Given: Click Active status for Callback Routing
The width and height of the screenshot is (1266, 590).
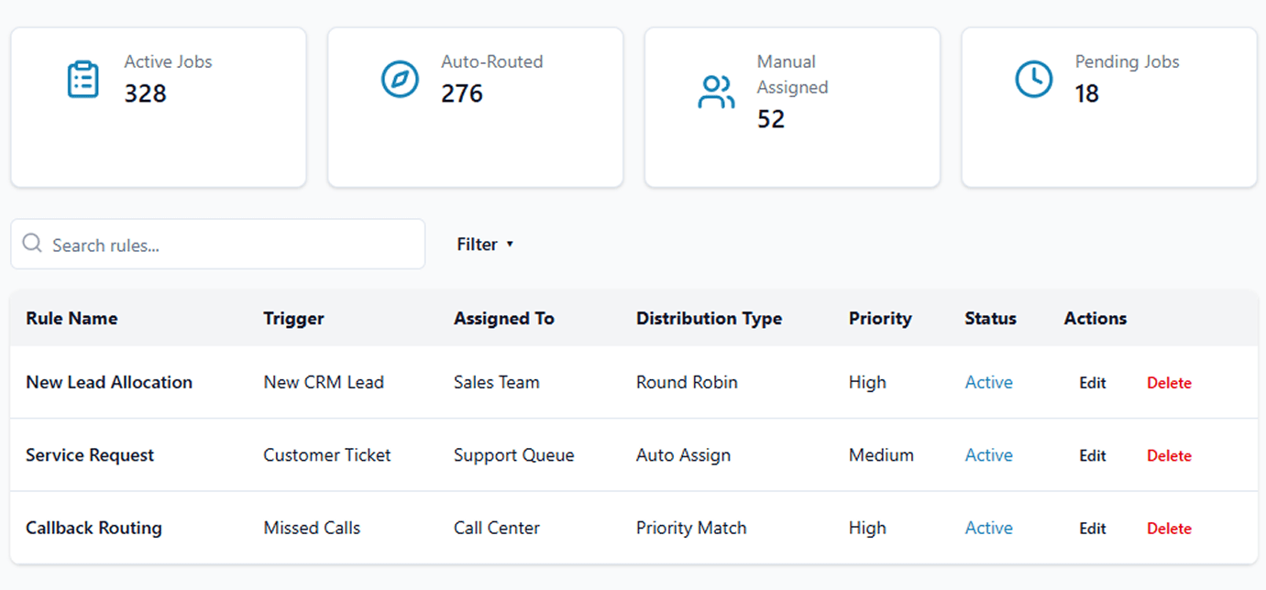Looking at the screenshot, I should (988, 529).
